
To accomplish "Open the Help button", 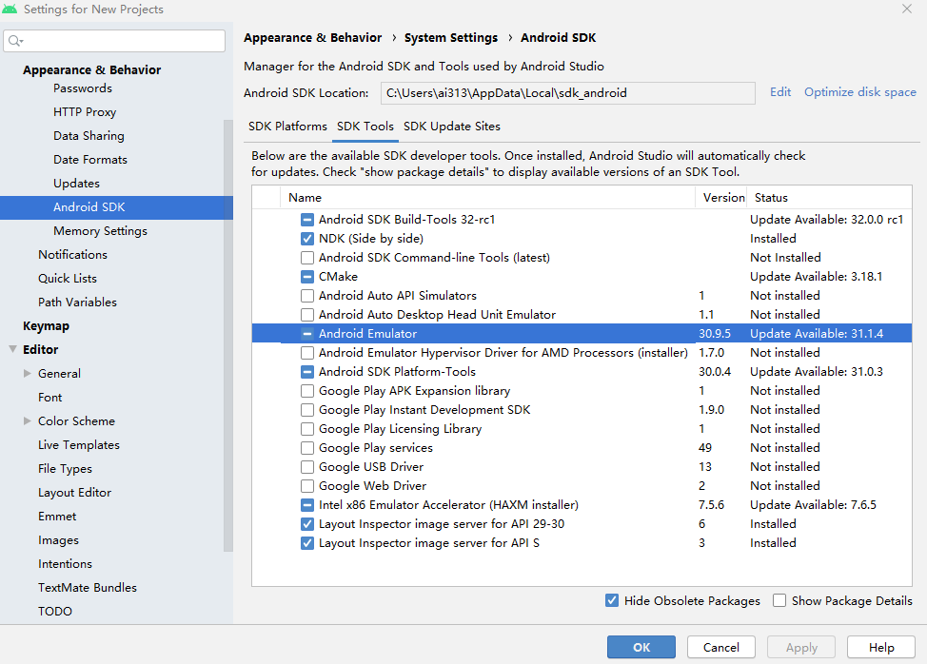I will pos(881,647).
